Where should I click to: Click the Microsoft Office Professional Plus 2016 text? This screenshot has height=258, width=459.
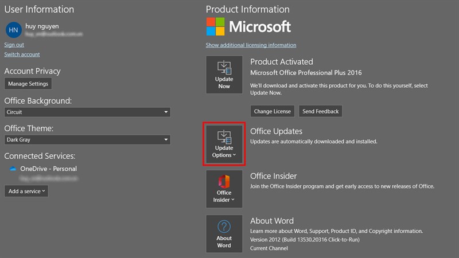(x=306, y=73)
